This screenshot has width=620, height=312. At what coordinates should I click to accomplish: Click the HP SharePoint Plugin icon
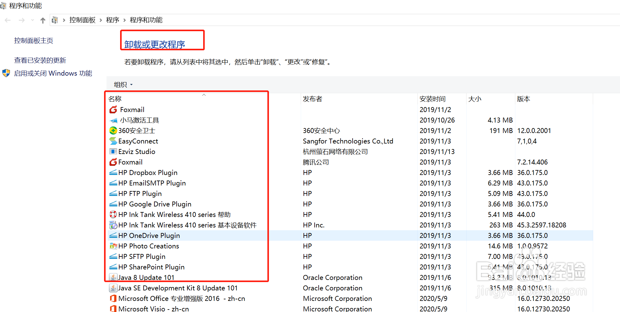click(x=113, y=267)
